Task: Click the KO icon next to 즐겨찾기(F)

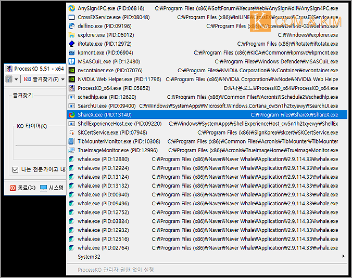Action: coord(27,79)
